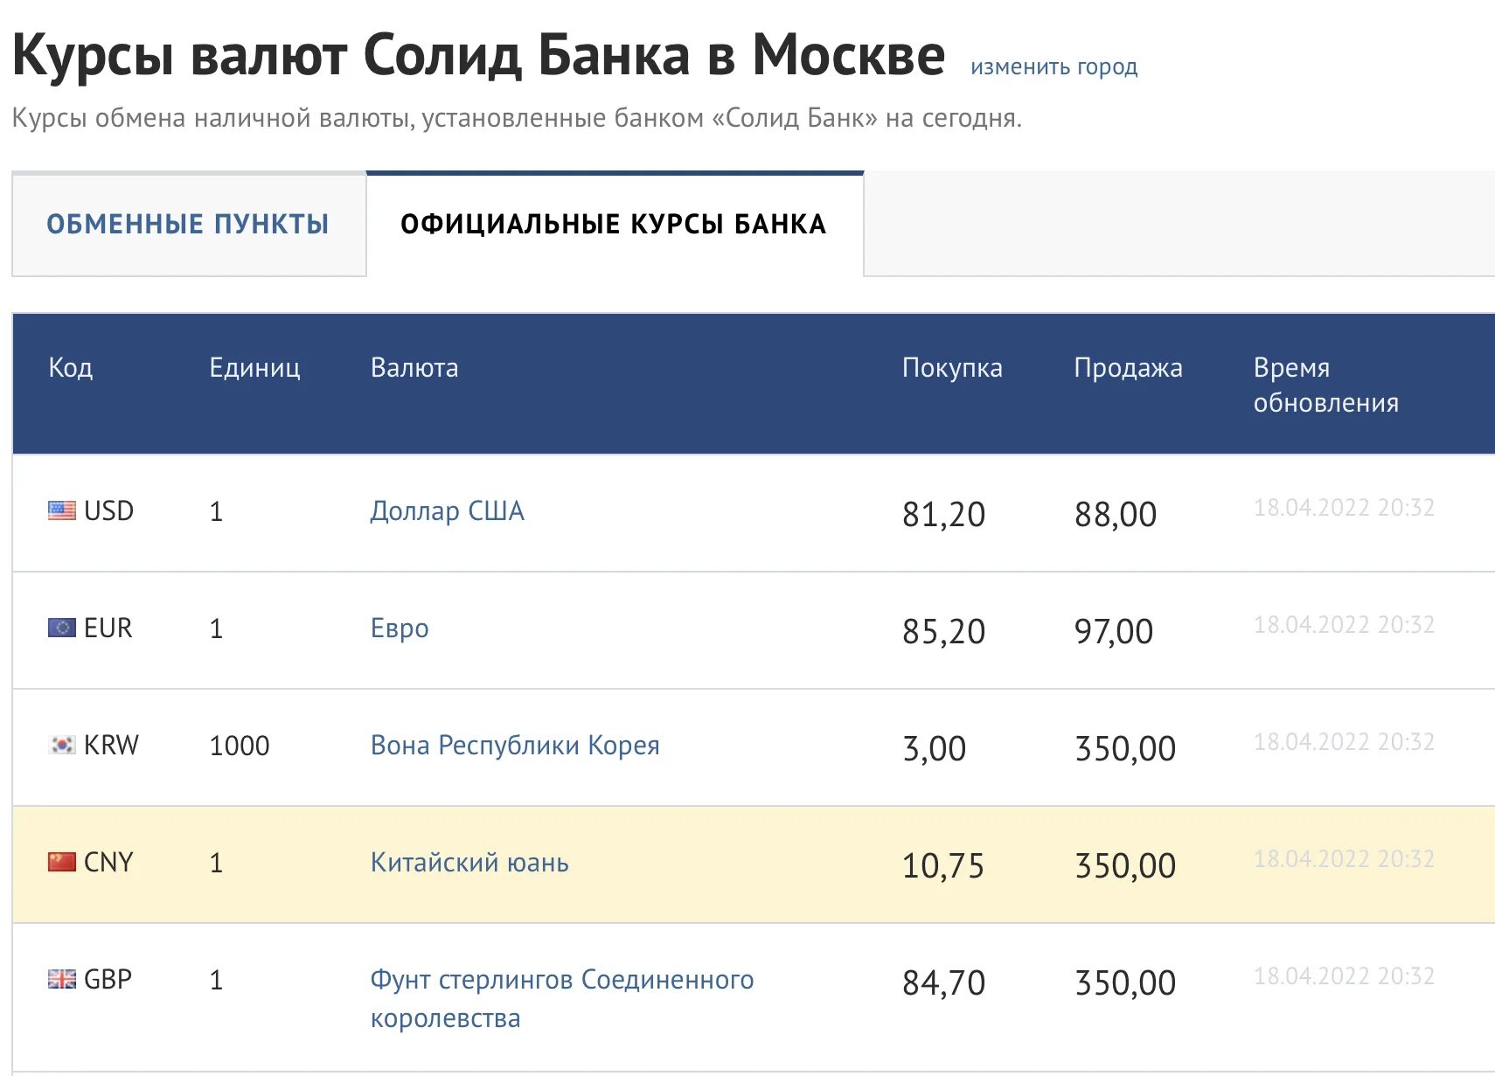Click the Курсы валют Солид Банка heading

click(x=479, y=56)
